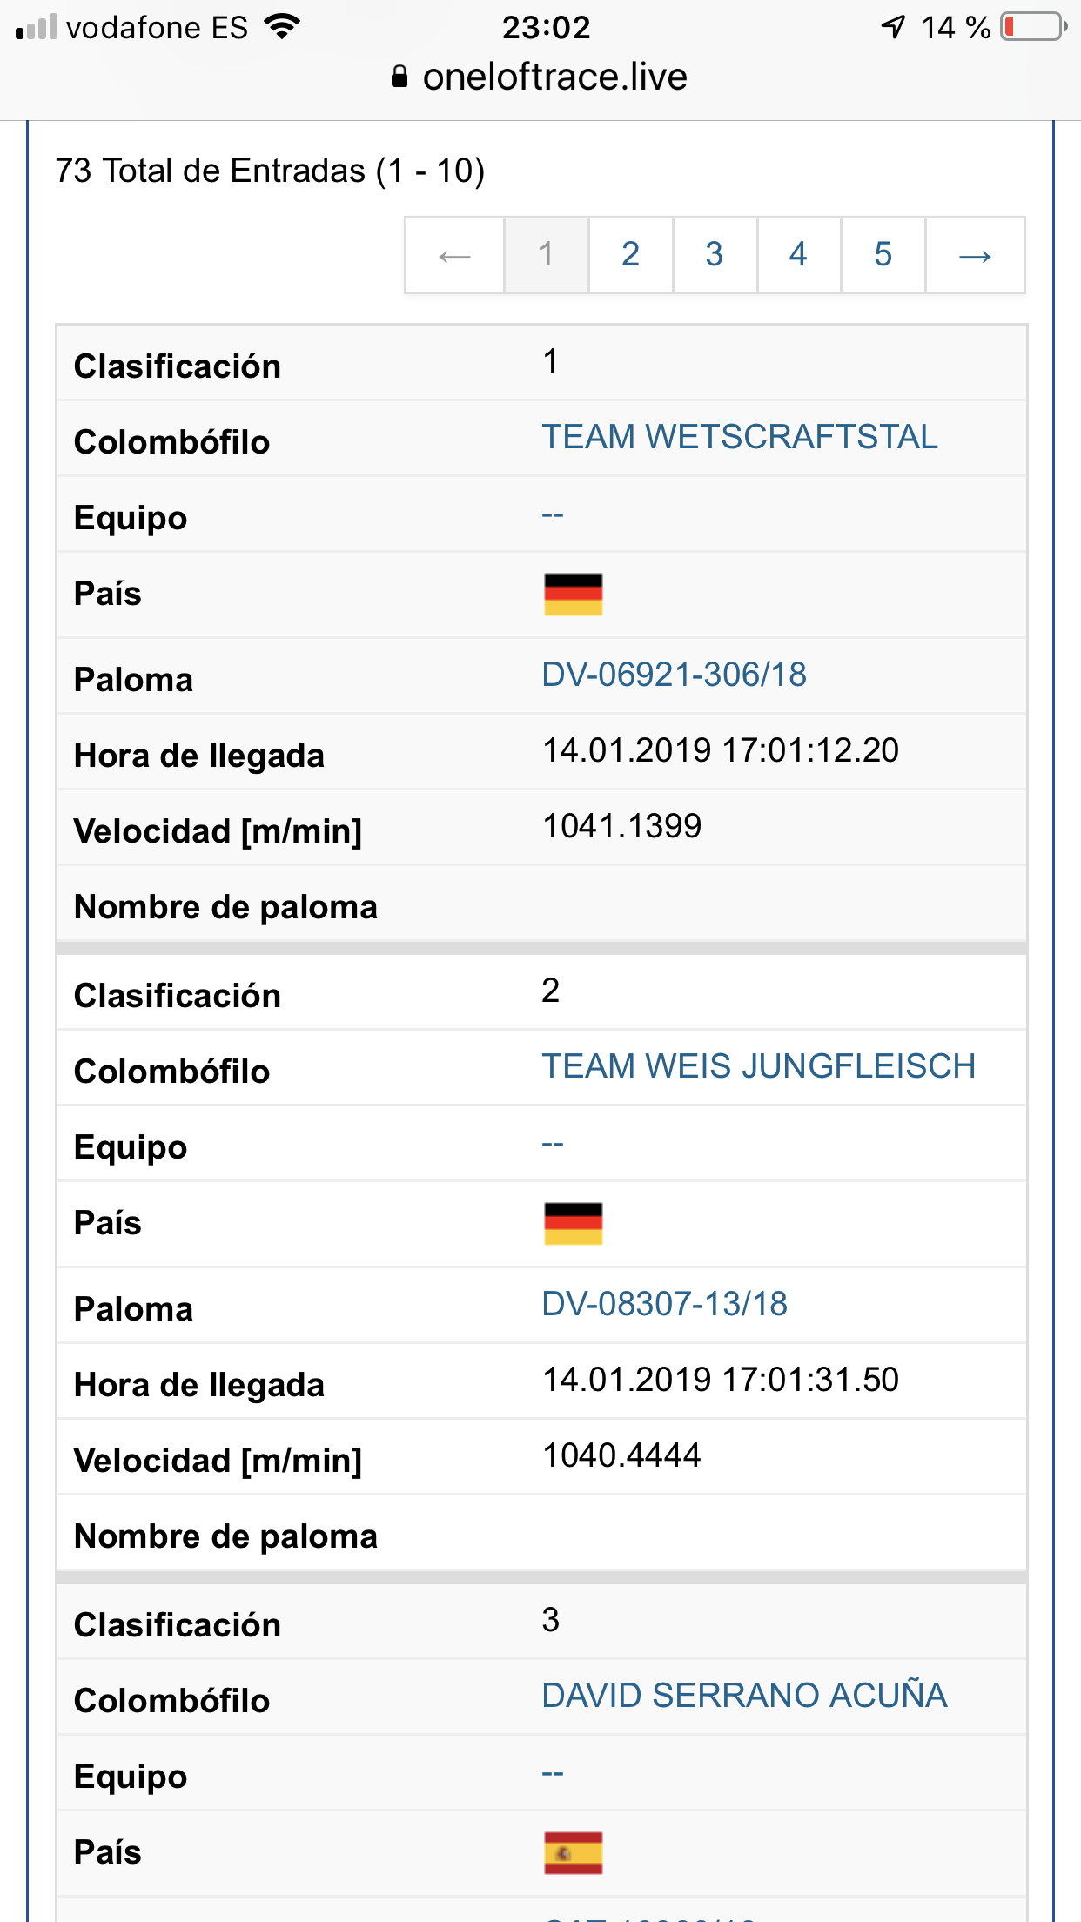Open DAVID SERRANO ACUÑA fancier link

click(x=744, y=1695)
